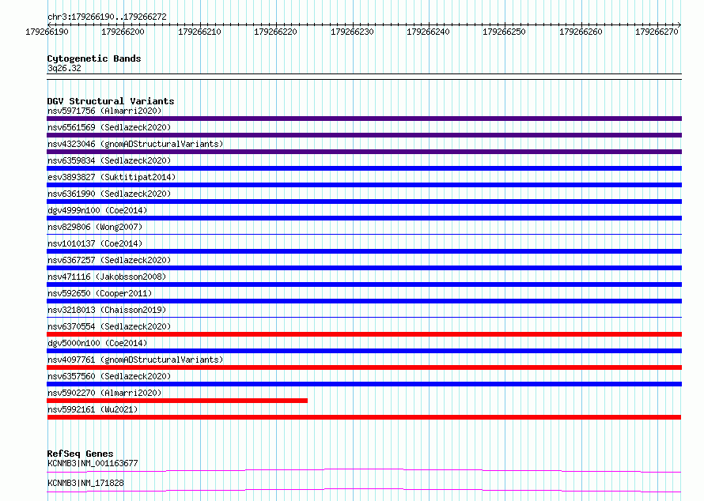Click ruler position 179266200
Viewport: 704px width, 501px height.
(123, 32)
